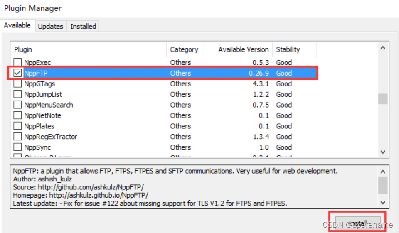Check the NppRegExTractor plugin checkbox
The width and height of the screenshot is (399, 233).
click(17, 137)
